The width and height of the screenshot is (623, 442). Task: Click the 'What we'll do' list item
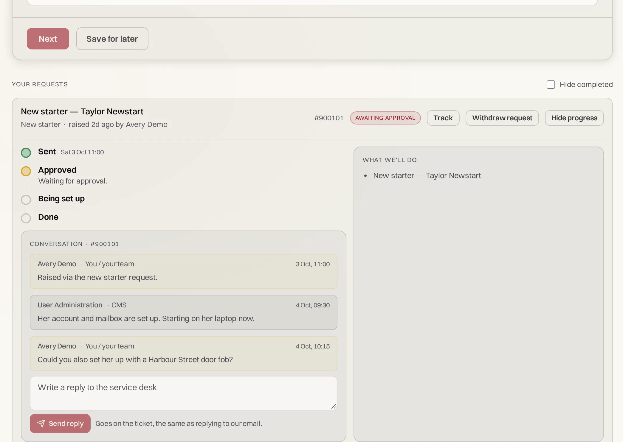tap(427, 176)
